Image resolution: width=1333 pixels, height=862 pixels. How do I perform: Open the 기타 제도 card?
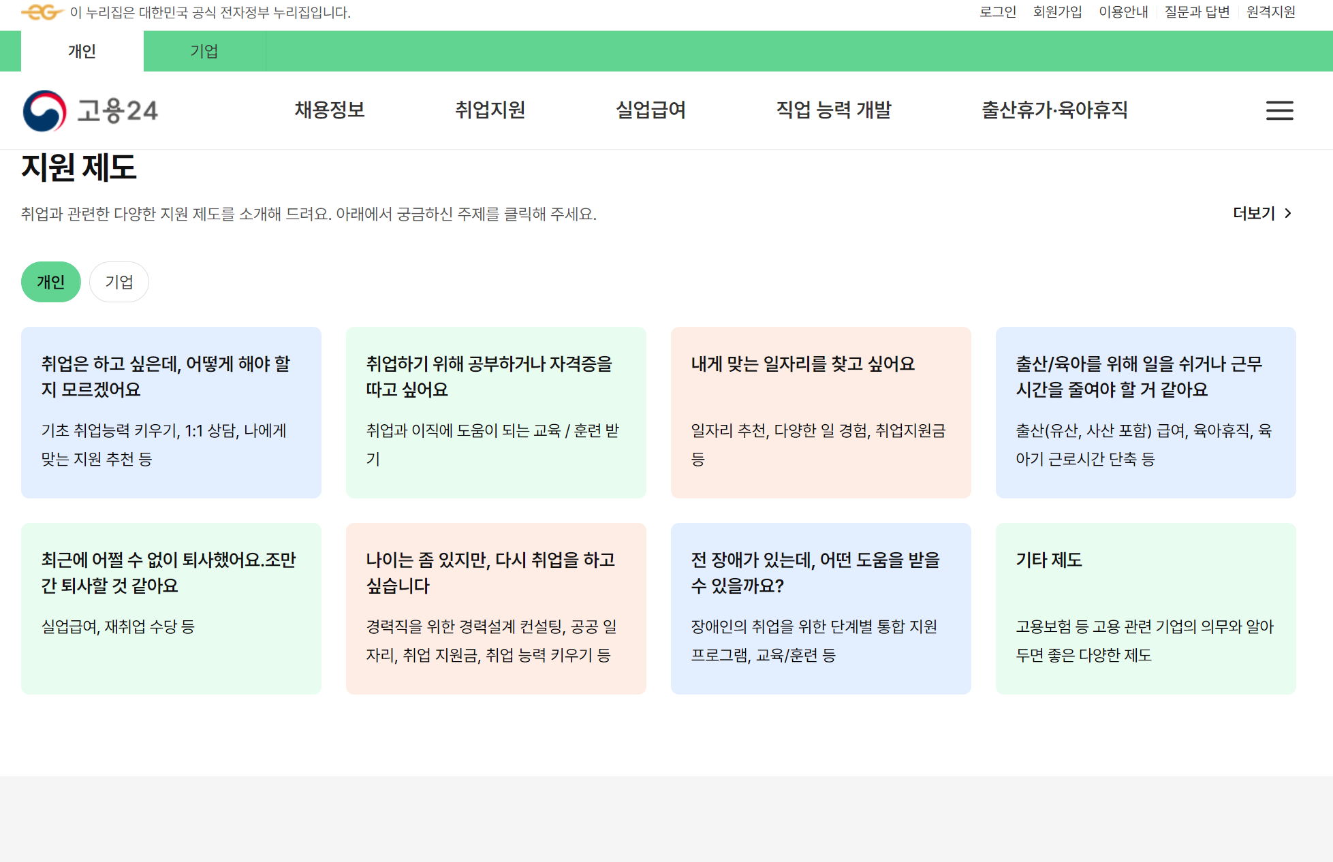1145,608
